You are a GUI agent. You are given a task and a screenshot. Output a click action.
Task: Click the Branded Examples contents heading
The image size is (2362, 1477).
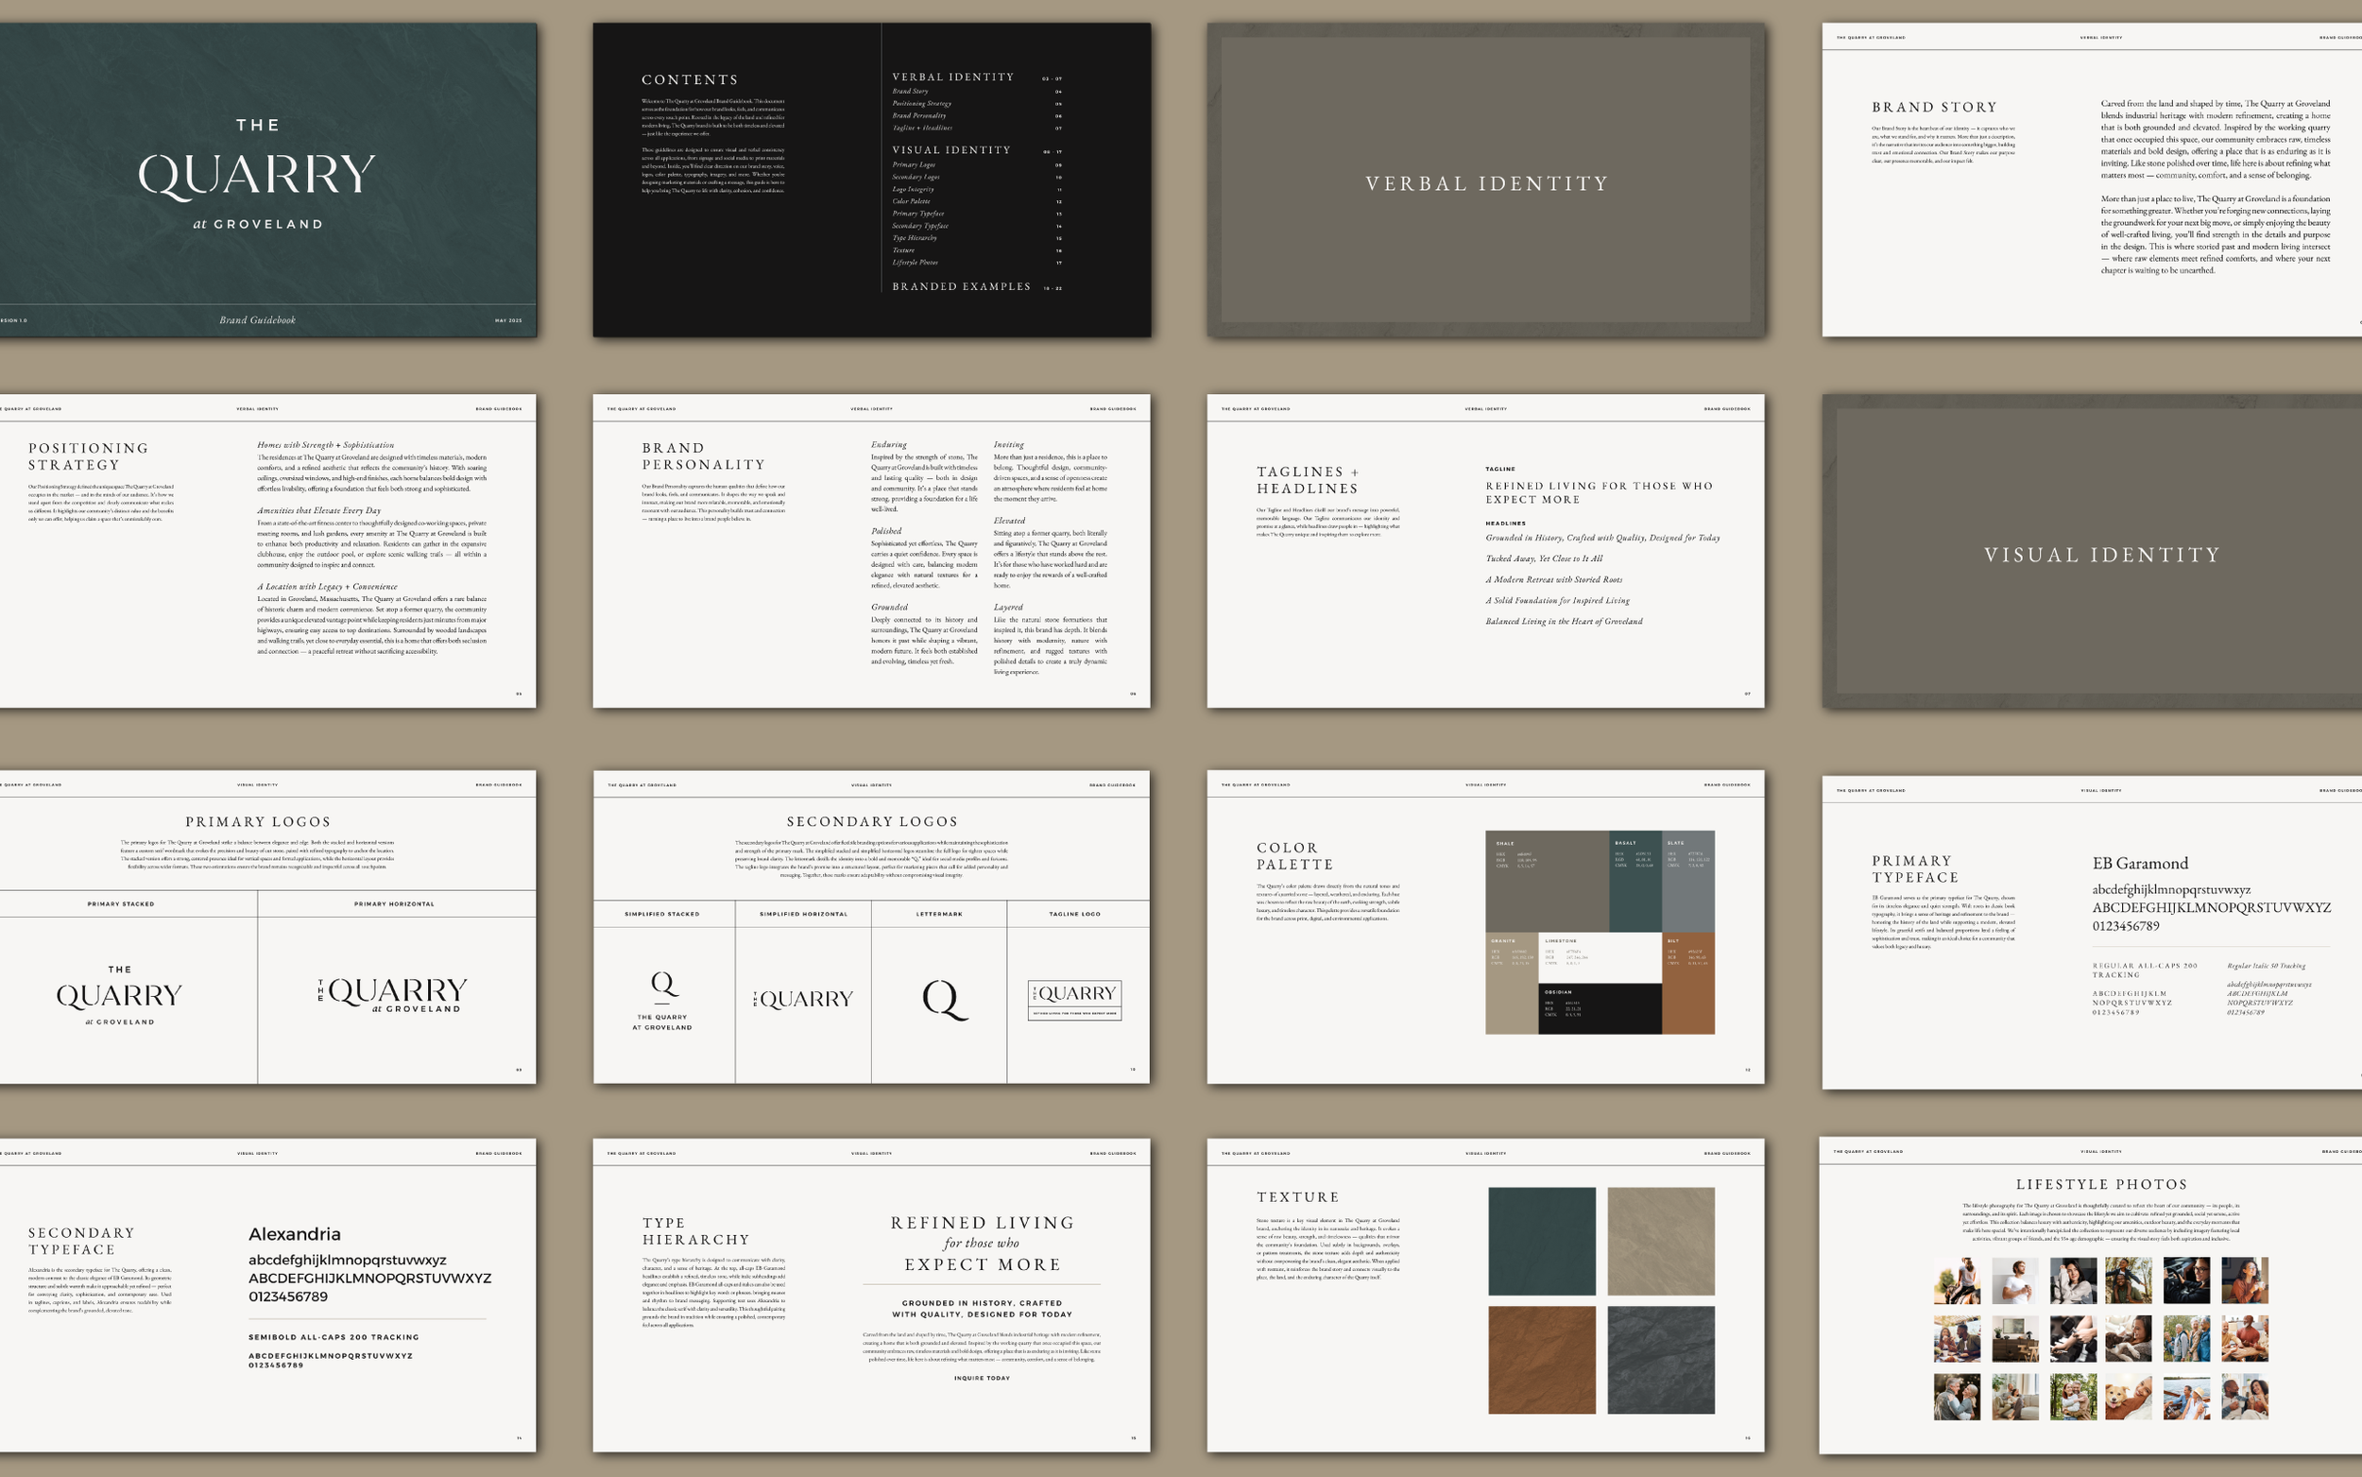click(x=962, y=287)
